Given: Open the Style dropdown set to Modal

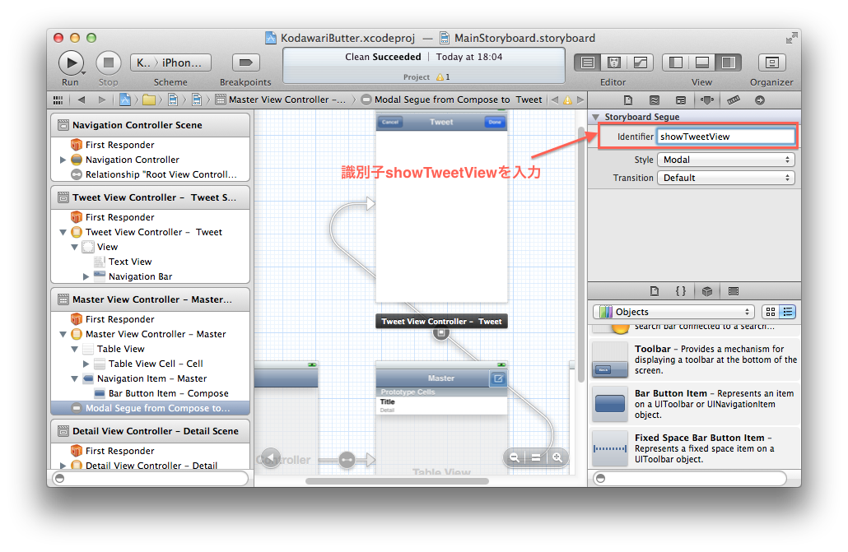Looking at the screenshot, I should coord(726,160).
